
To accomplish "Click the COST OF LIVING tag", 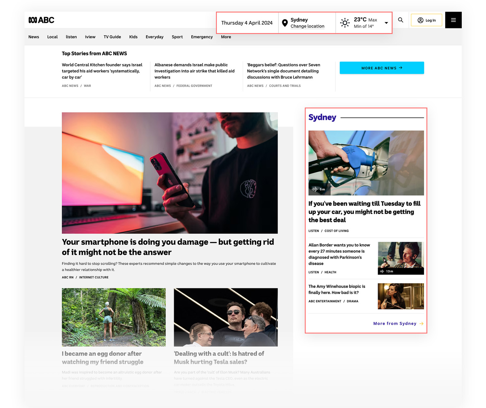I will pos(336,231).
